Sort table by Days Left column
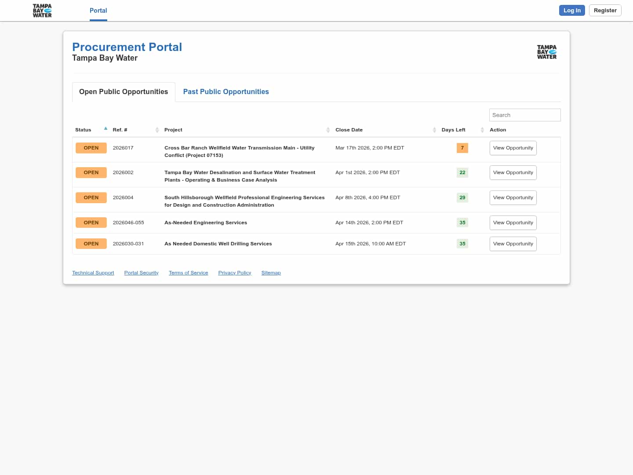Screen dimensions: 633x475 [482, 130]
